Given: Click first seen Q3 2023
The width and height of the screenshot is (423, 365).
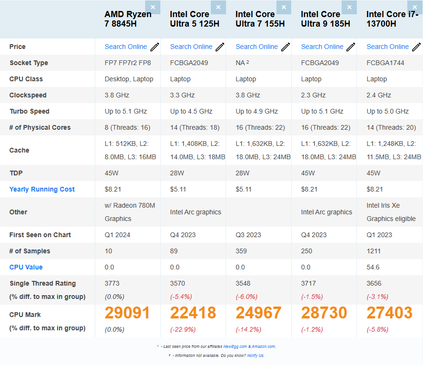Looking at the screenshot, I should [x=248, y=235].
